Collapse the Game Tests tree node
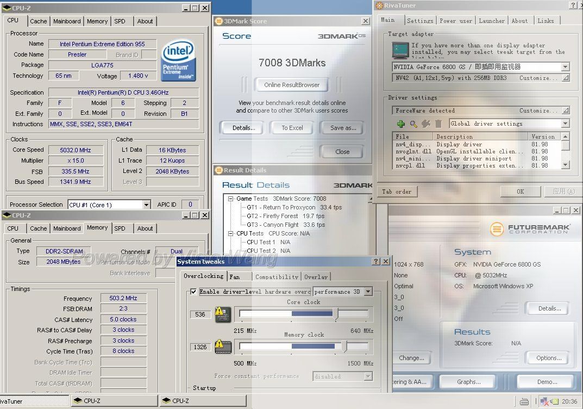 pyautogui.click(x=230, y=199)
